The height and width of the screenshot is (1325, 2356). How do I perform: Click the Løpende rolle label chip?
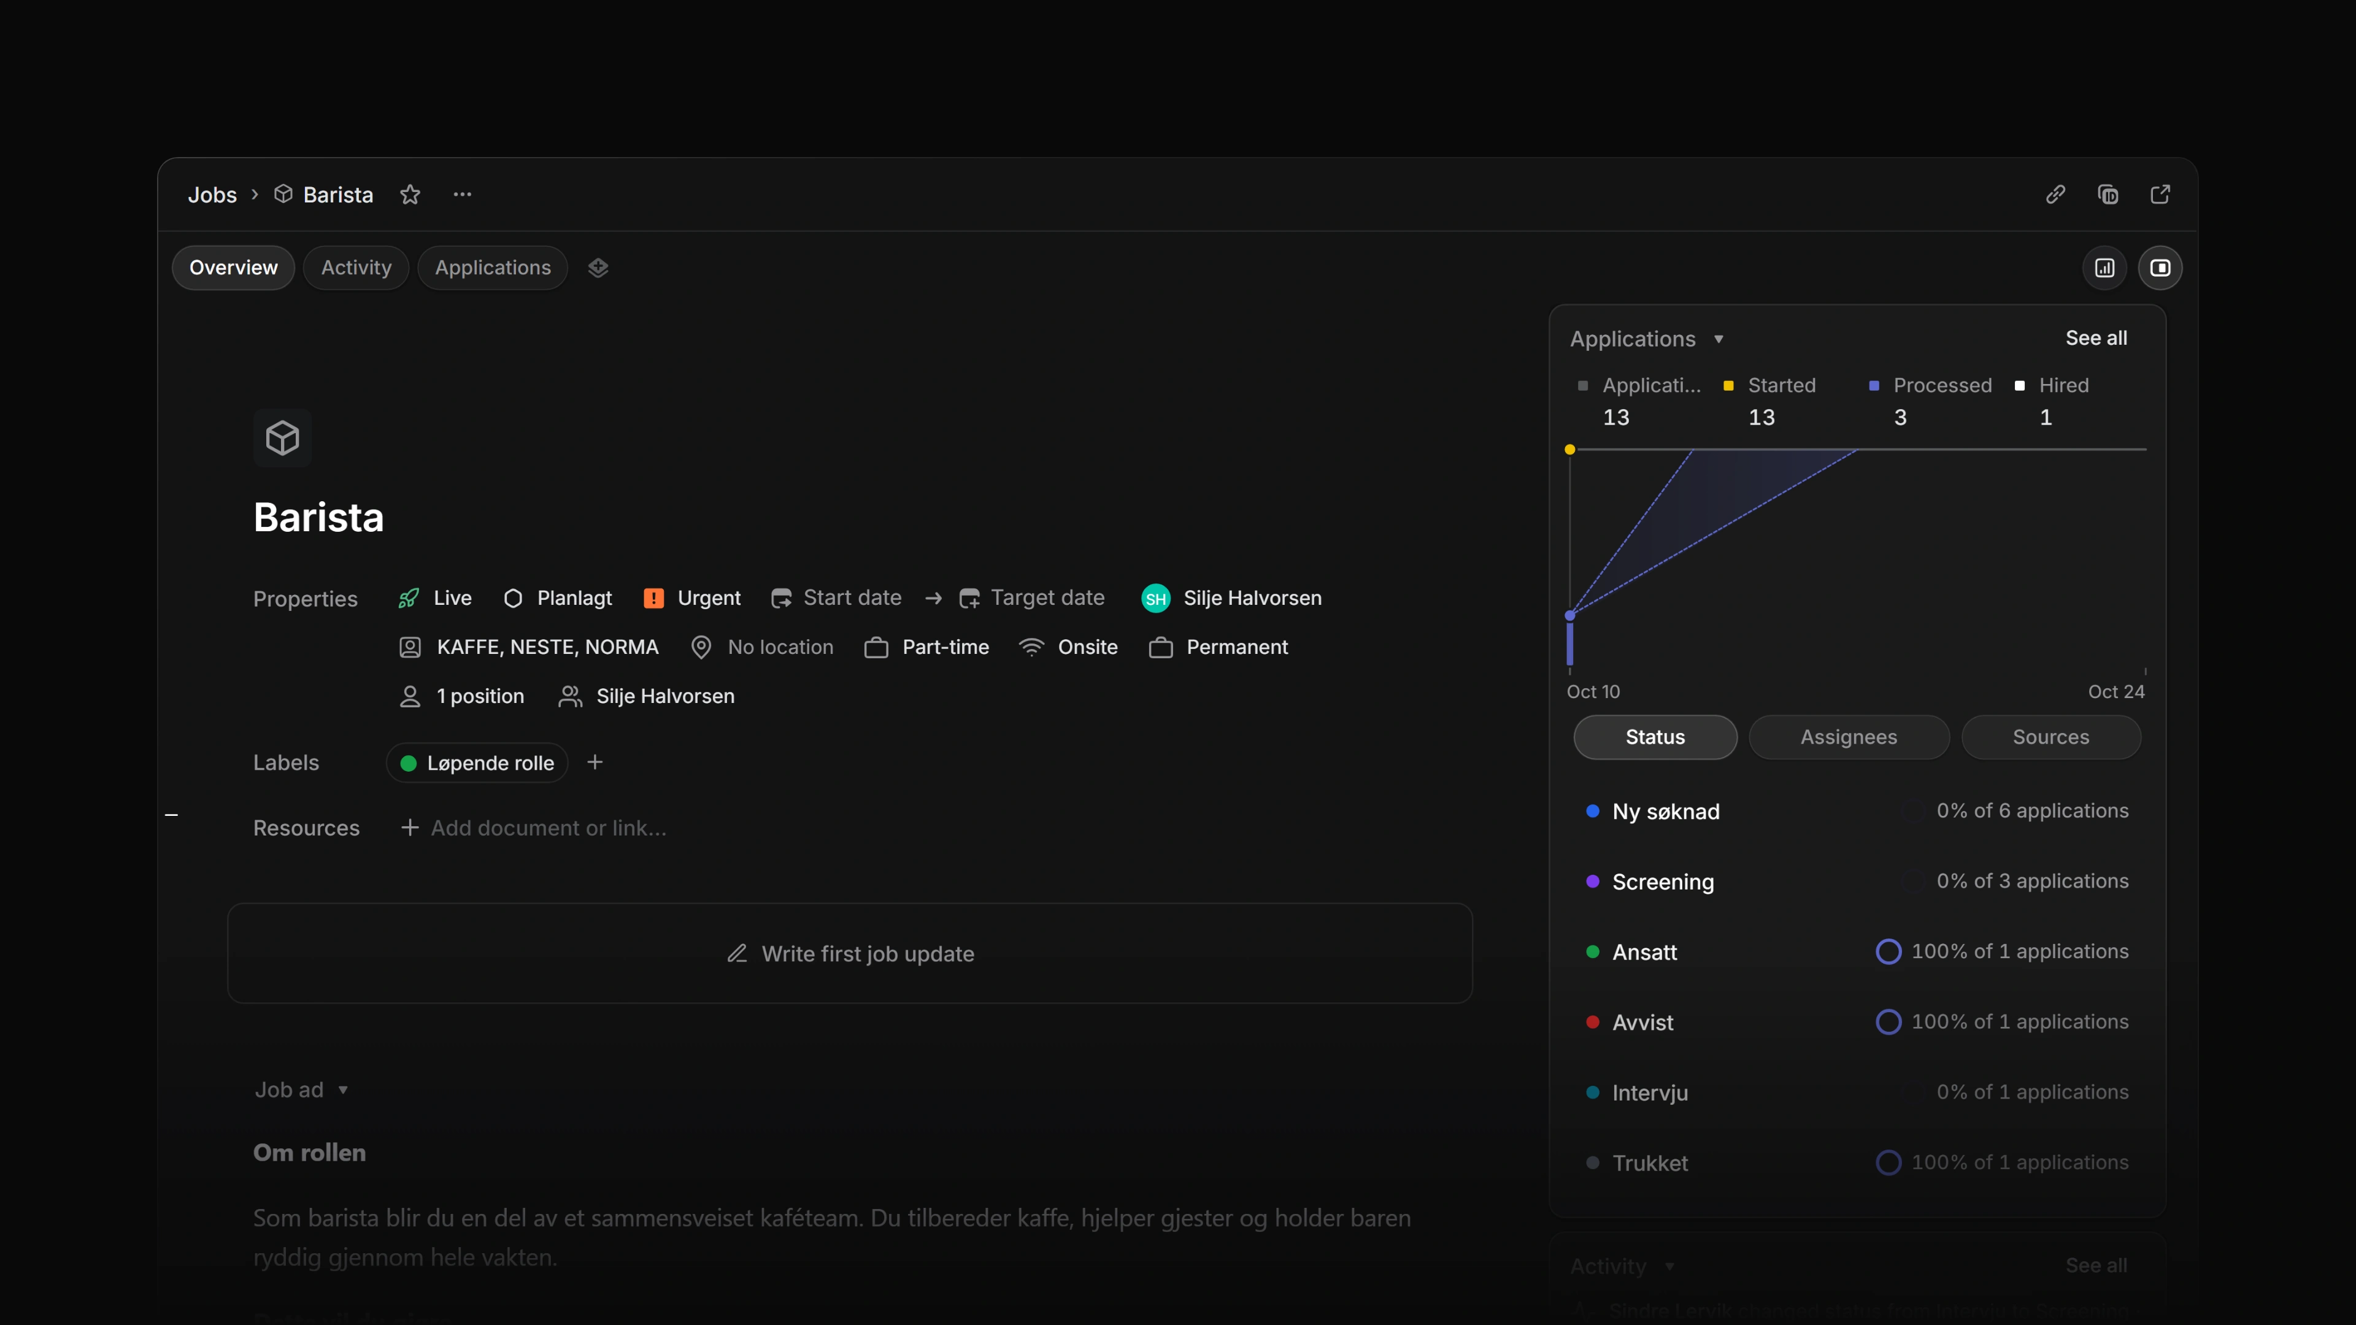pyautogui.click(x=477, y=764)
